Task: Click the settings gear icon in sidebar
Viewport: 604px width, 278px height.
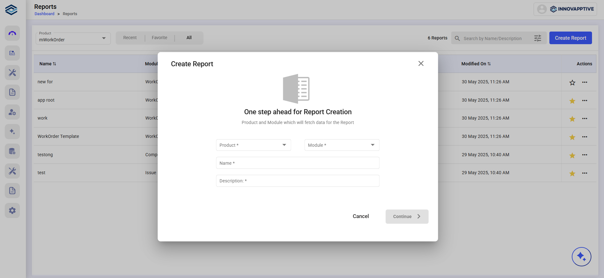Action: coord(12,210)
